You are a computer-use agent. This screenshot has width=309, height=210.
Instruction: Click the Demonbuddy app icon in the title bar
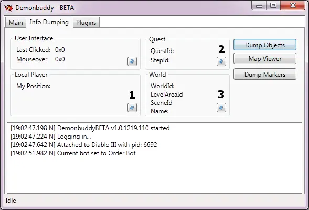point(9,8)
